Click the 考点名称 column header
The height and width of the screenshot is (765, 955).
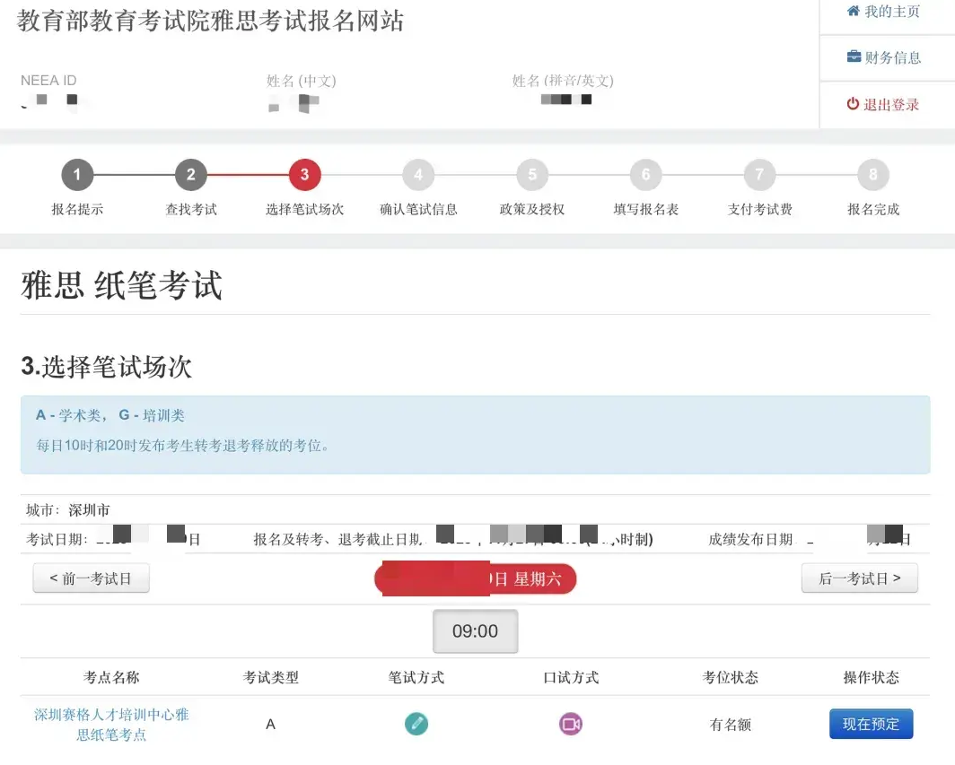[x=111, y=677]
